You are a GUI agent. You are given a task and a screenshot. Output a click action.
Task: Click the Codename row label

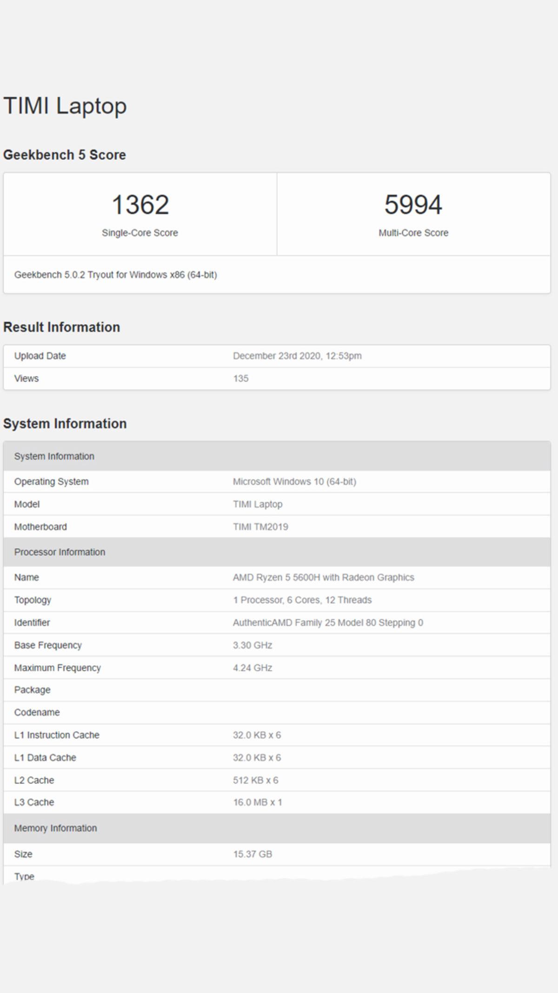point(37,712)
